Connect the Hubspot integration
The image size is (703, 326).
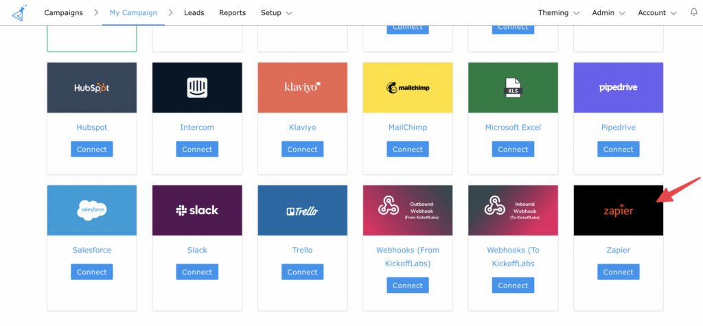(92, 150)
